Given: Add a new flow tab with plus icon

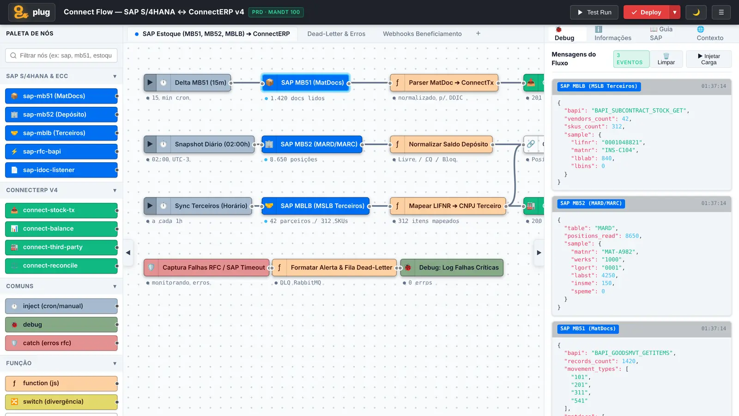Looking at the screenshot, I should [478, 33].
